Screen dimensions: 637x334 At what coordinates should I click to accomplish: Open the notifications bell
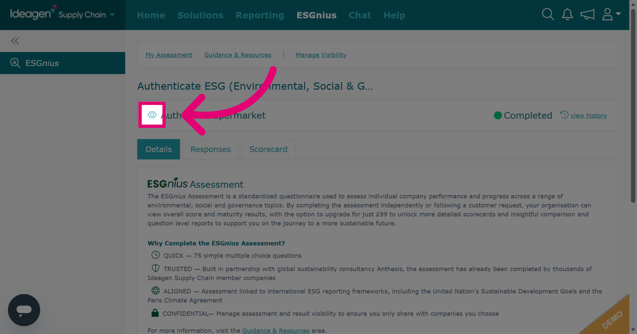point(567,14)
